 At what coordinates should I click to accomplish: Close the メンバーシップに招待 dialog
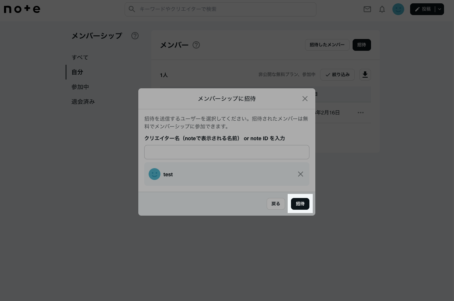(x=305, y=99)
